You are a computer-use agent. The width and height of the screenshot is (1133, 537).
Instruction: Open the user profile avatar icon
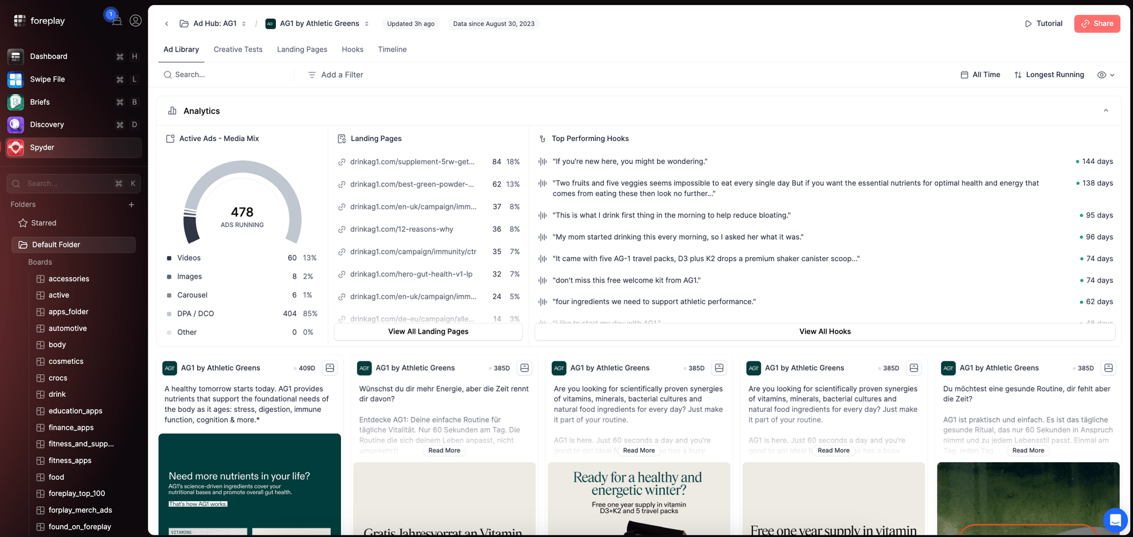(x=135, y=20)
